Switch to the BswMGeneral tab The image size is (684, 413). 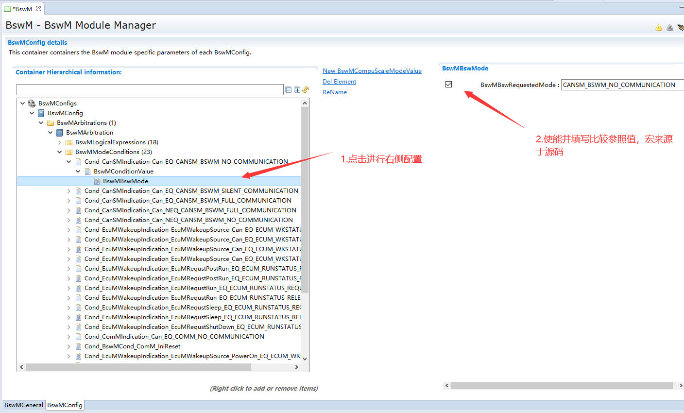[24, 405]
